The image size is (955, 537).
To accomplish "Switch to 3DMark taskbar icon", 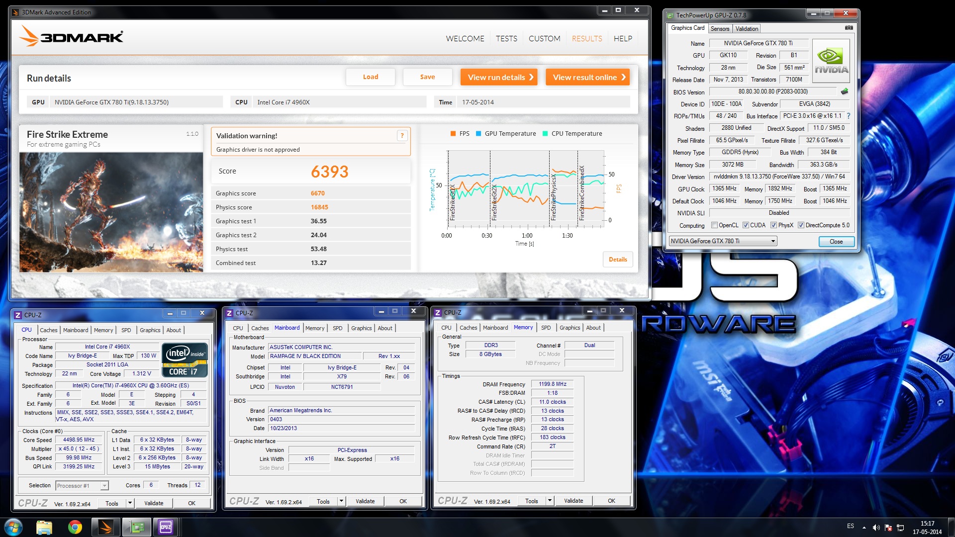I will click(106, 527).
